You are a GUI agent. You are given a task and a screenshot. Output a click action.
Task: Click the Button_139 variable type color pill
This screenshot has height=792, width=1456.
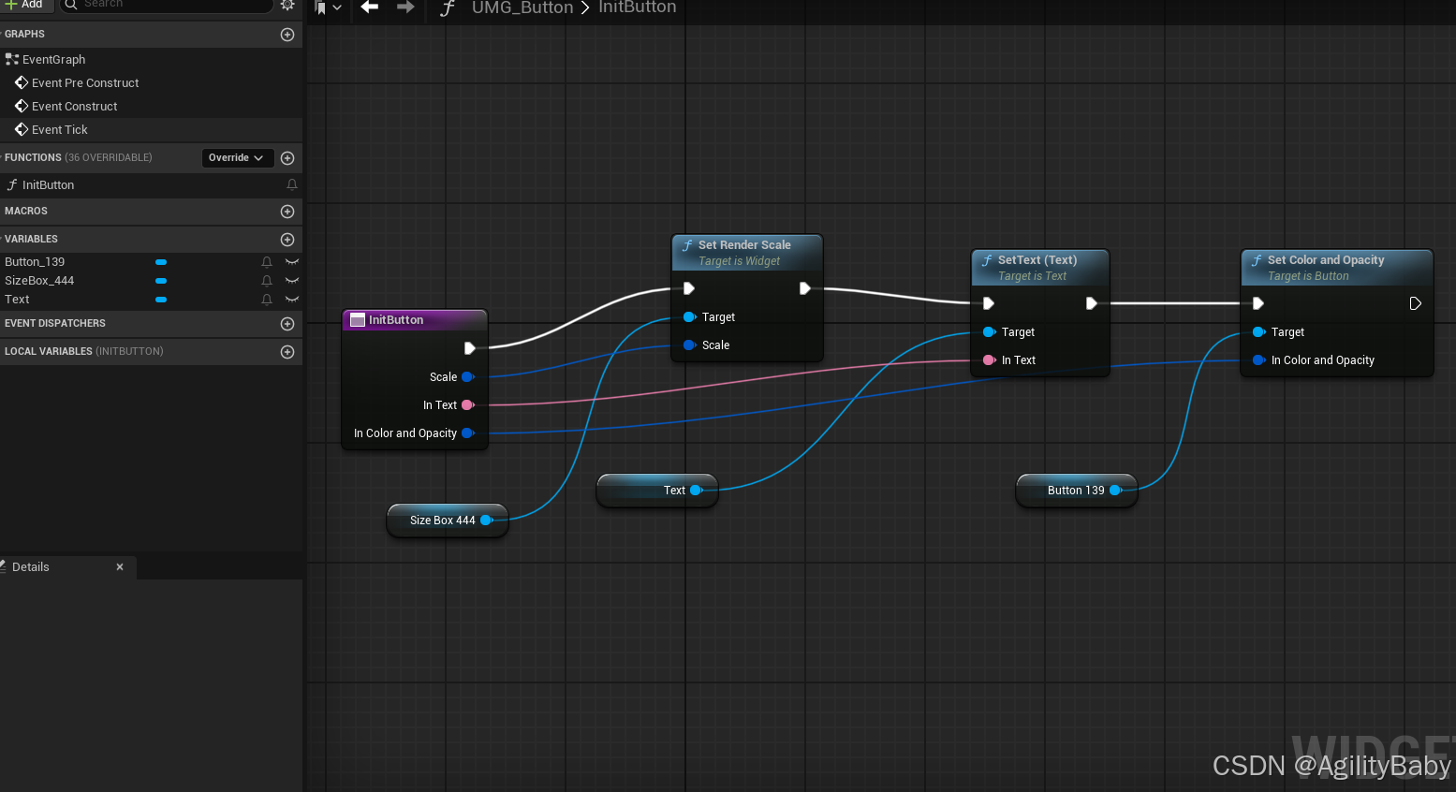161,262
